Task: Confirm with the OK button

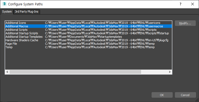Action: click(x=162, y=95)
